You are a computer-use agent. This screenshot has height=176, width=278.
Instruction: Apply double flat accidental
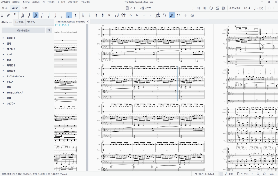(83, 15)
